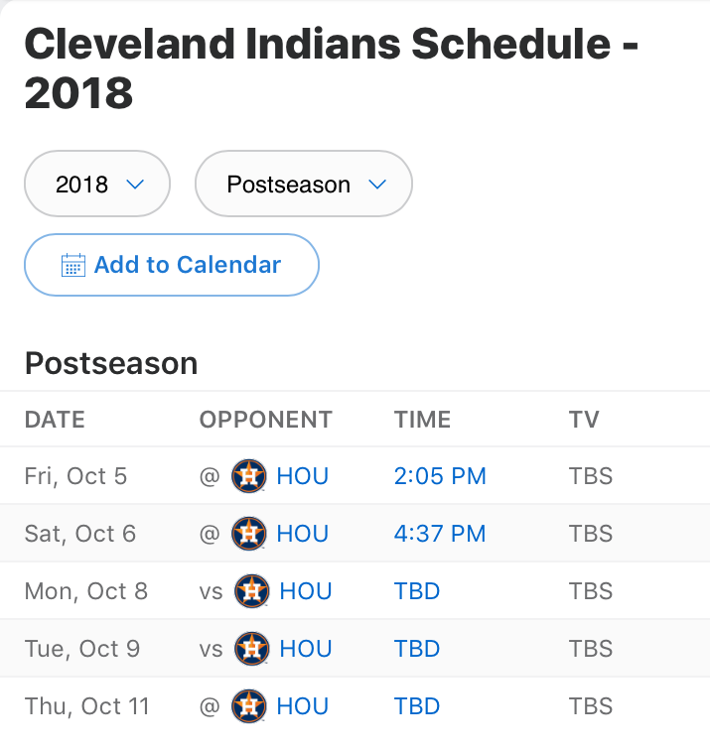The image size is (710, 749).
Task: Open HOU team link for Tue, Oct 9
Action: (306, 649)
